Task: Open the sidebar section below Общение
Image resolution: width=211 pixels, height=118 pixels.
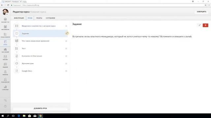Action: click(x=5, y=73)
